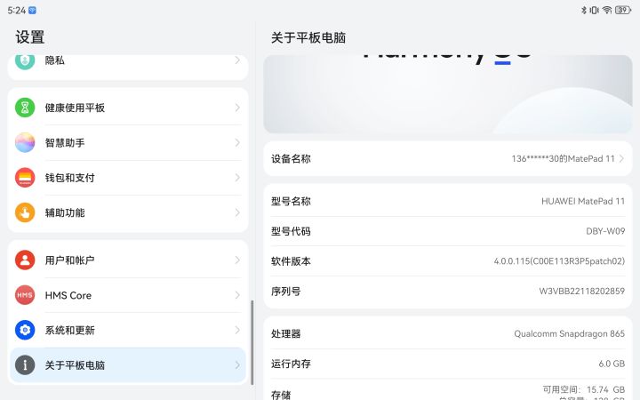Tap the value HUAWEI MatePad 11
Image resolution: width=640 pixels, height=400 pixels.
pos(583,201)
